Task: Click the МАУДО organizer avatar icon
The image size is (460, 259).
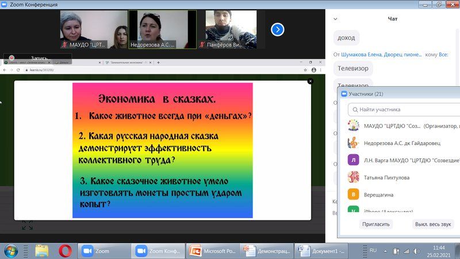Action: (354, 125)
